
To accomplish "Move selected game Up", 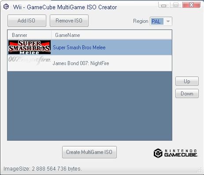I will click(187, 81).
